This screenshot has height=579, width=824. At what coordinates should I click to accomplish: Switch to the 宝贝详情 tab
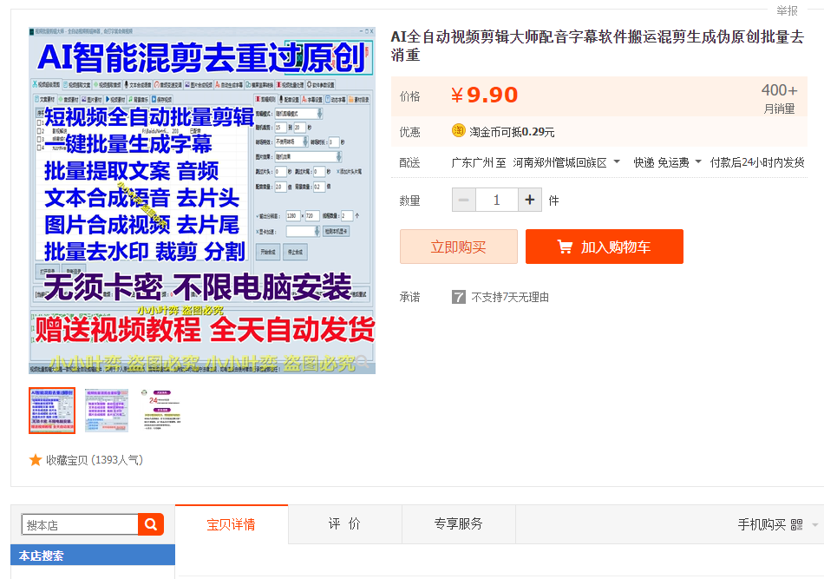pos(231,524)
